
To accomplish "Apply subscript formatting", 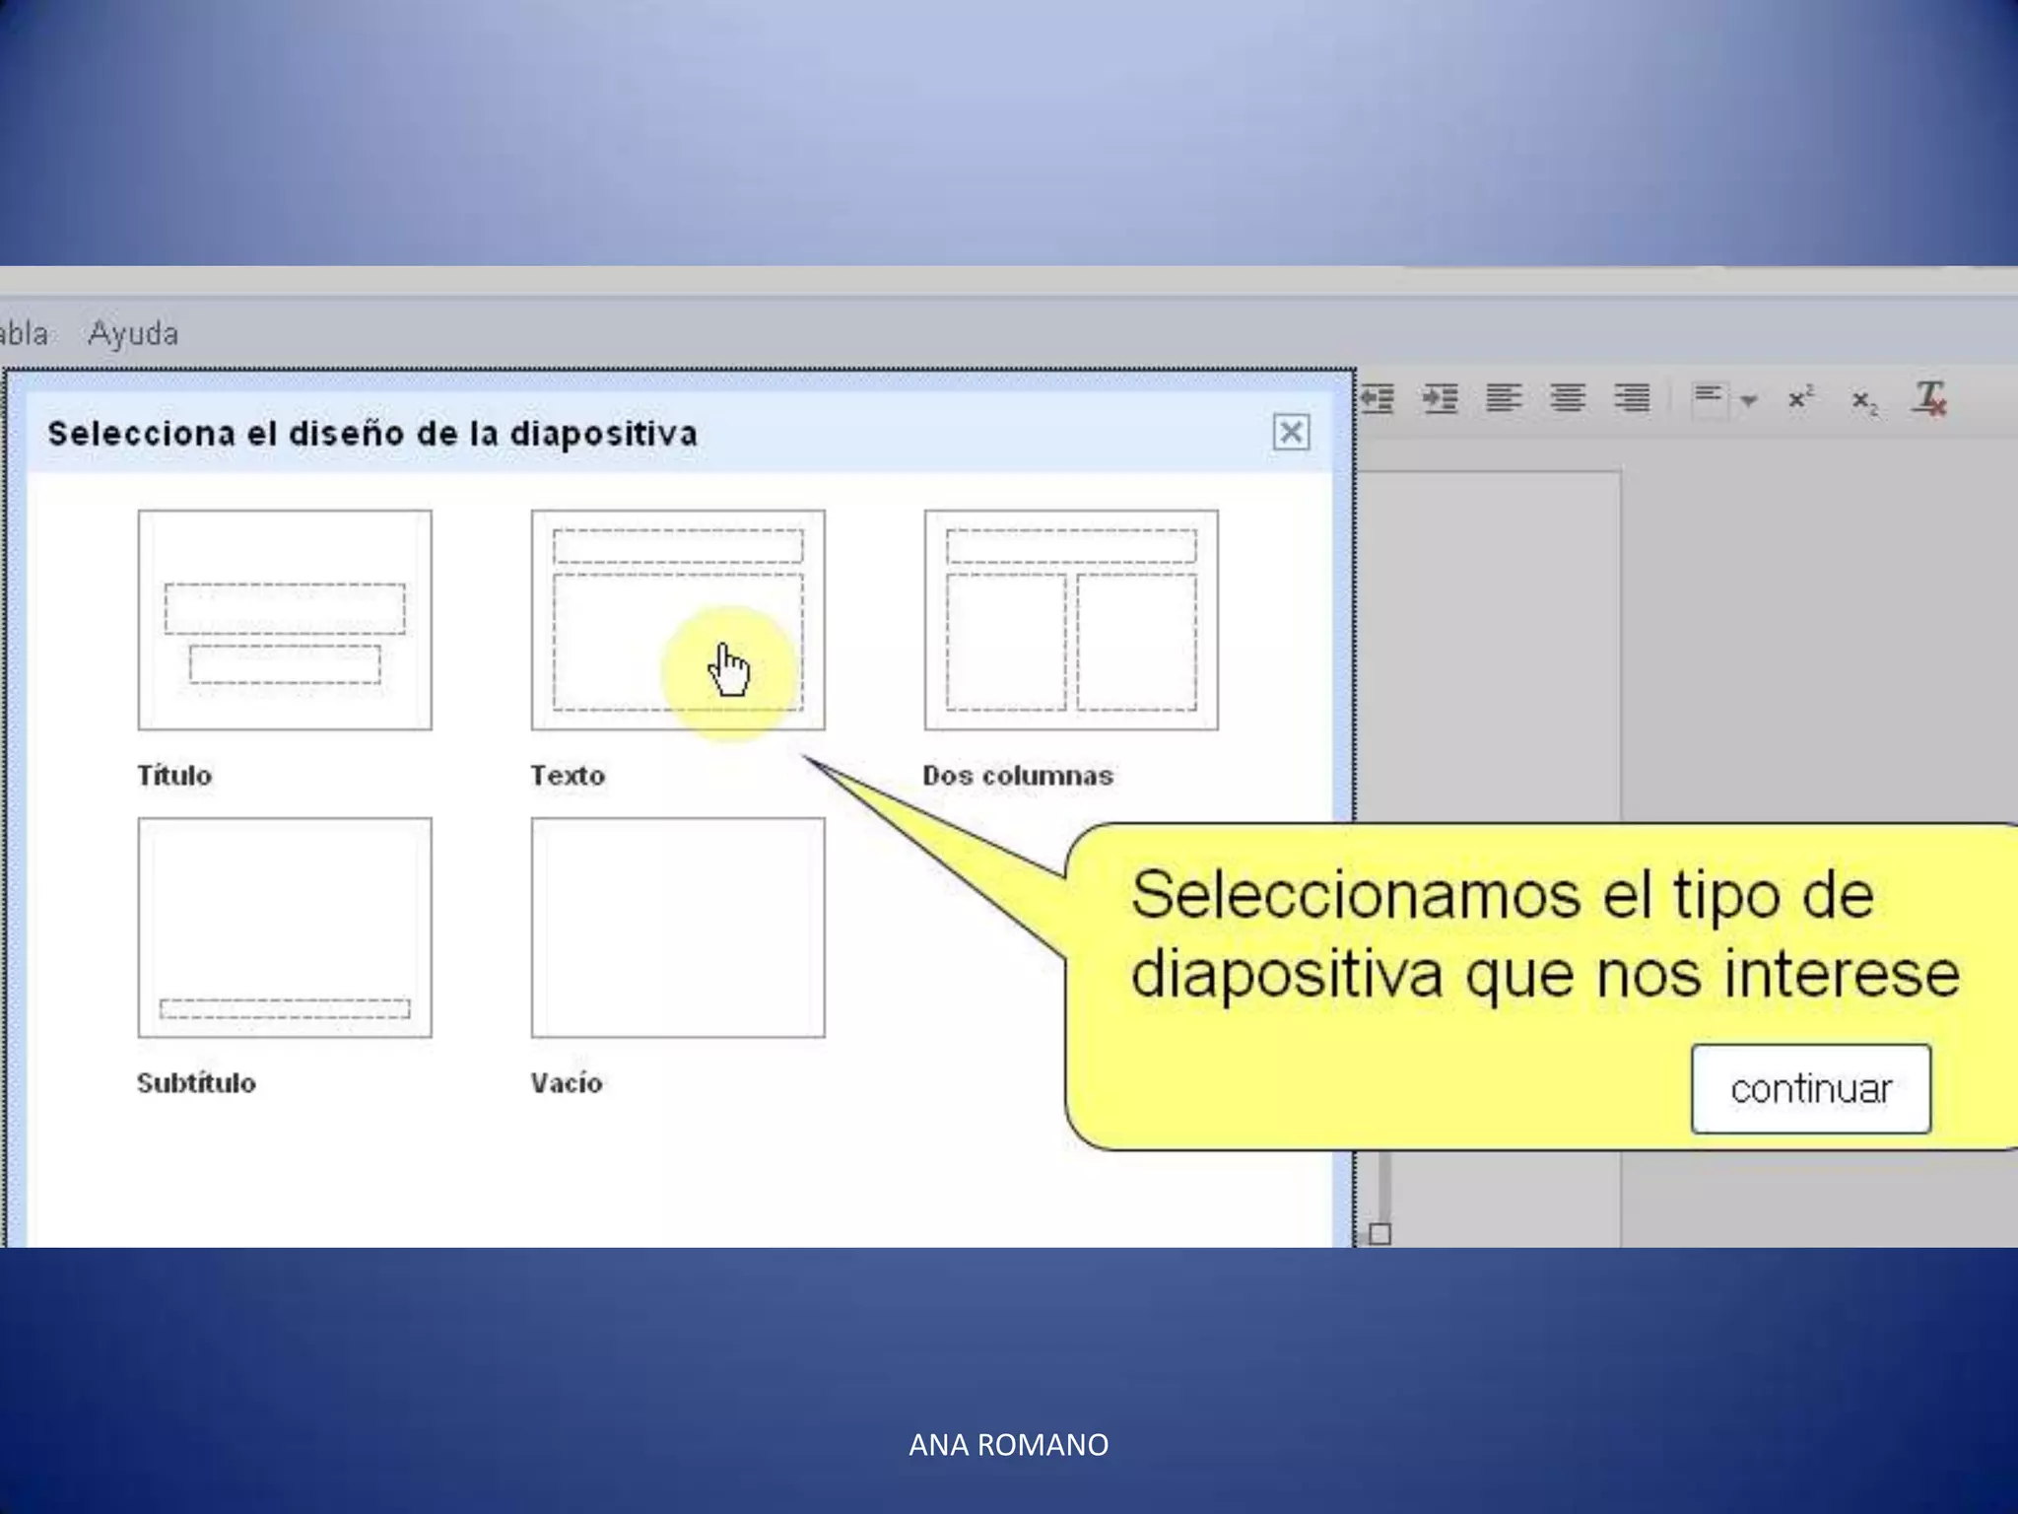I will [x=1863, y=400].
